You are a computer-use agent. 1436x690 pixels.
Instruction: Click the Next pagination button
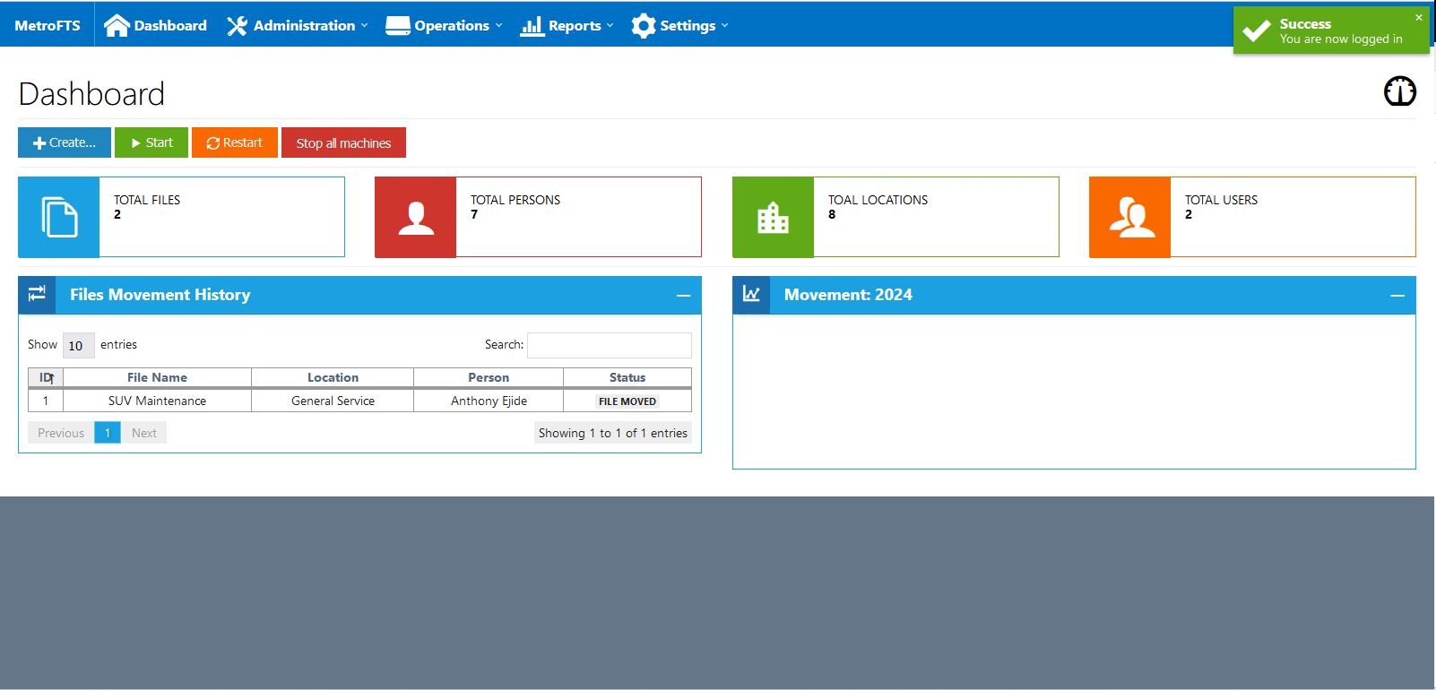(x=143, y=433)
